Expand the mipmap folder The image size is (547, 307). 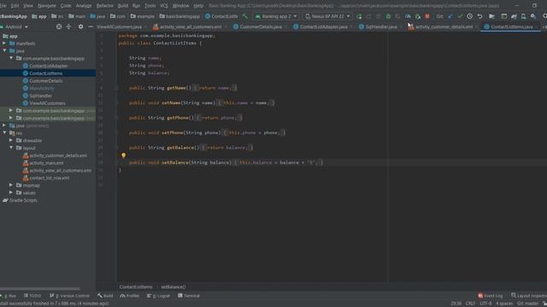(x=11, y=185)
